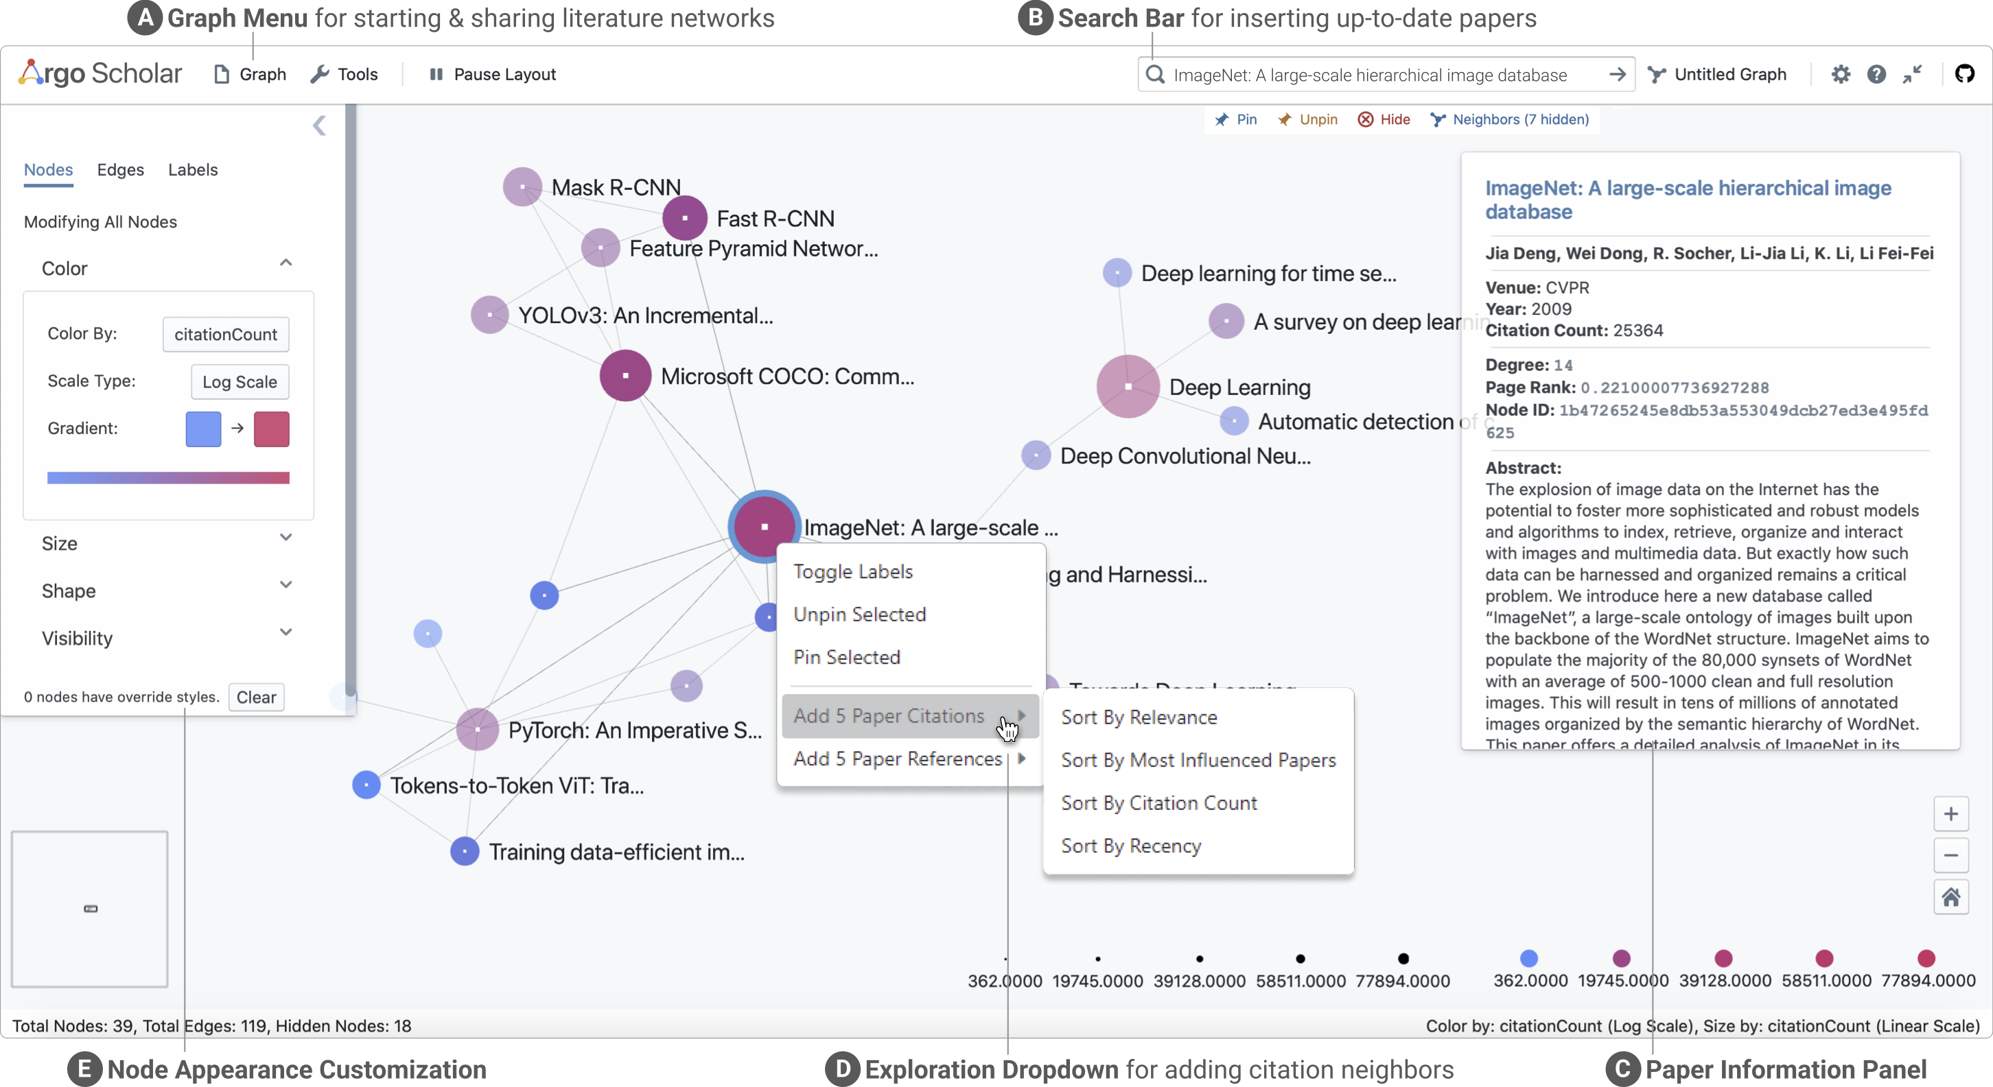1993x1087 pixels.
Task: Pick the blue gradient start color
Action: click(203, 429)
